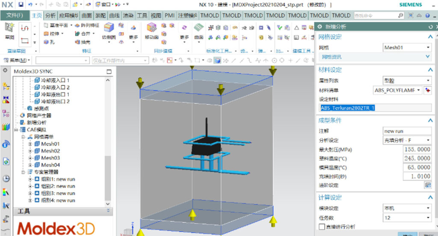The height and width of the screenshot is (236, 438).
Task: Choose the 阵列特征 pattern feature tool
Action: click(x=87, y=25)
